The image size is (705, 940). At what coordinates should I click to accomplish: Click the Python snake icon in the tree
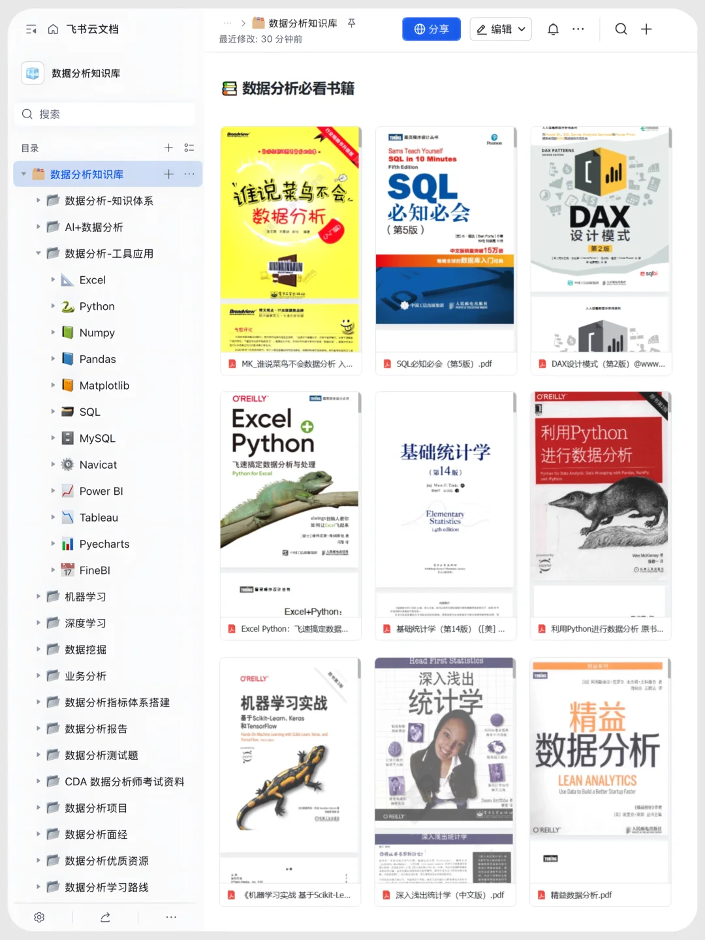[x=67, y=306]
